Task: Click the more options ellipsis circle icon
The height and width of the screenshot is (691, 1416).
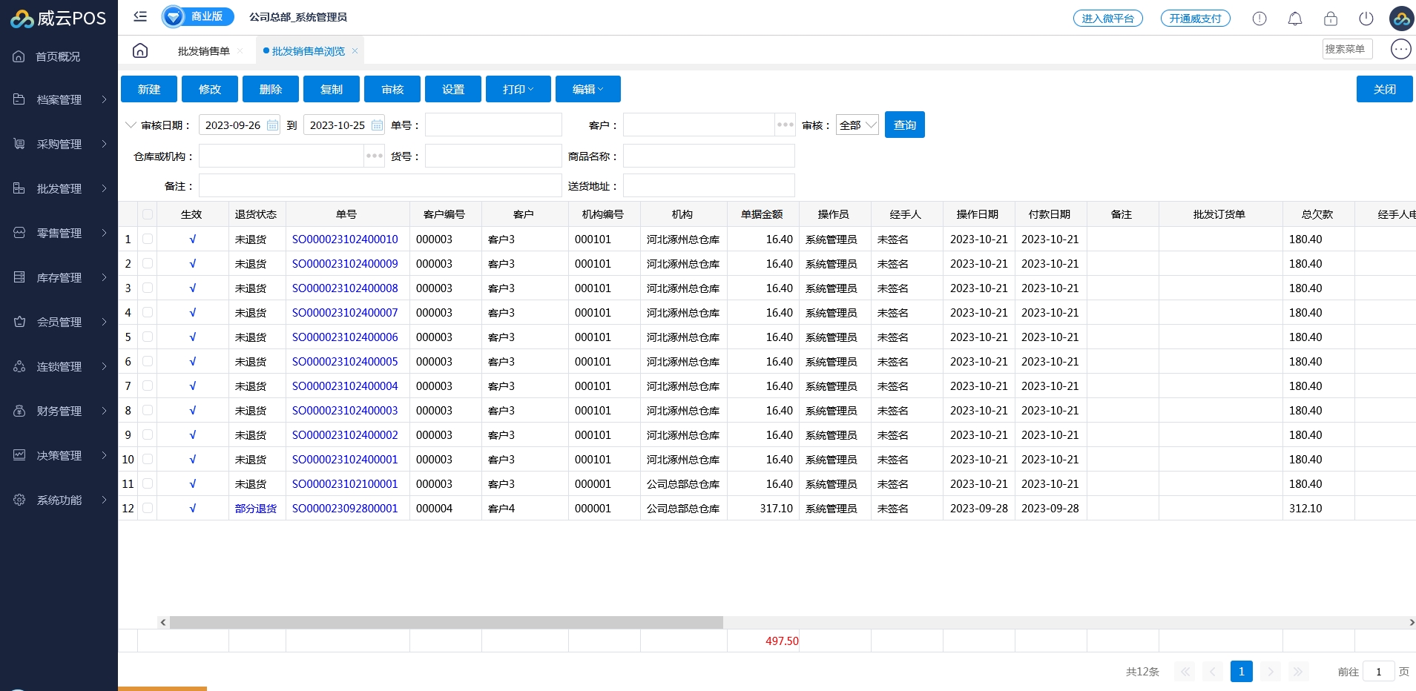Action: coord(1400,49)
